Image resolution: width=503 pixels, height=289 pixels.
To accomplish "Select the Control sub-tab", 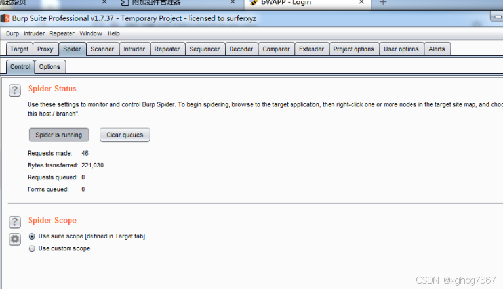I will [20, 67].
